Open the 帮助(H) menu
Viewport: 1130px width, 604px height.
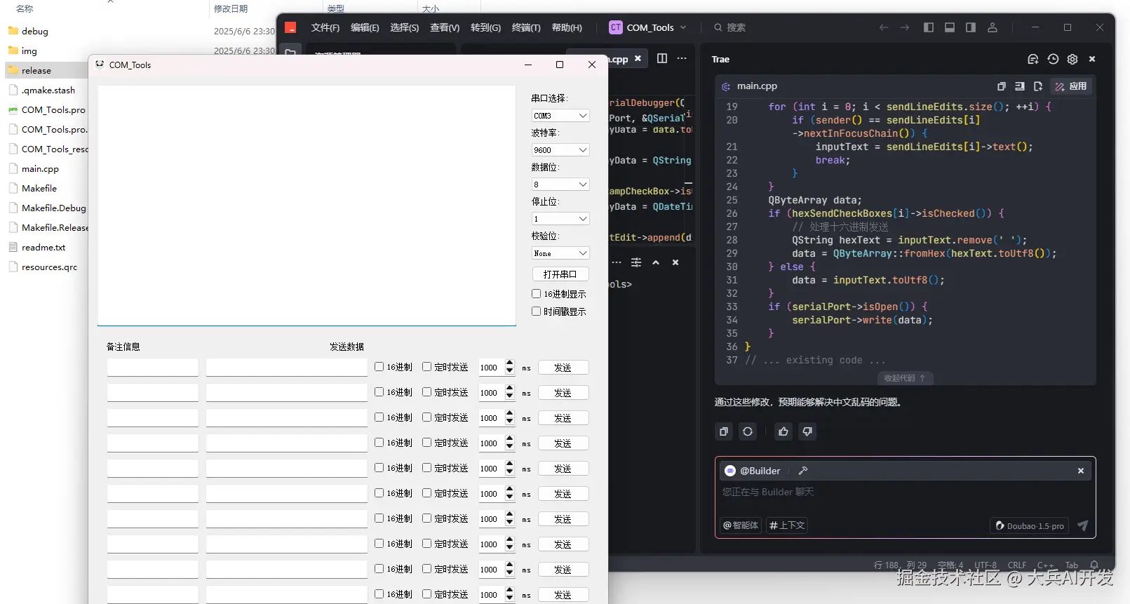[x=567, y=27]
